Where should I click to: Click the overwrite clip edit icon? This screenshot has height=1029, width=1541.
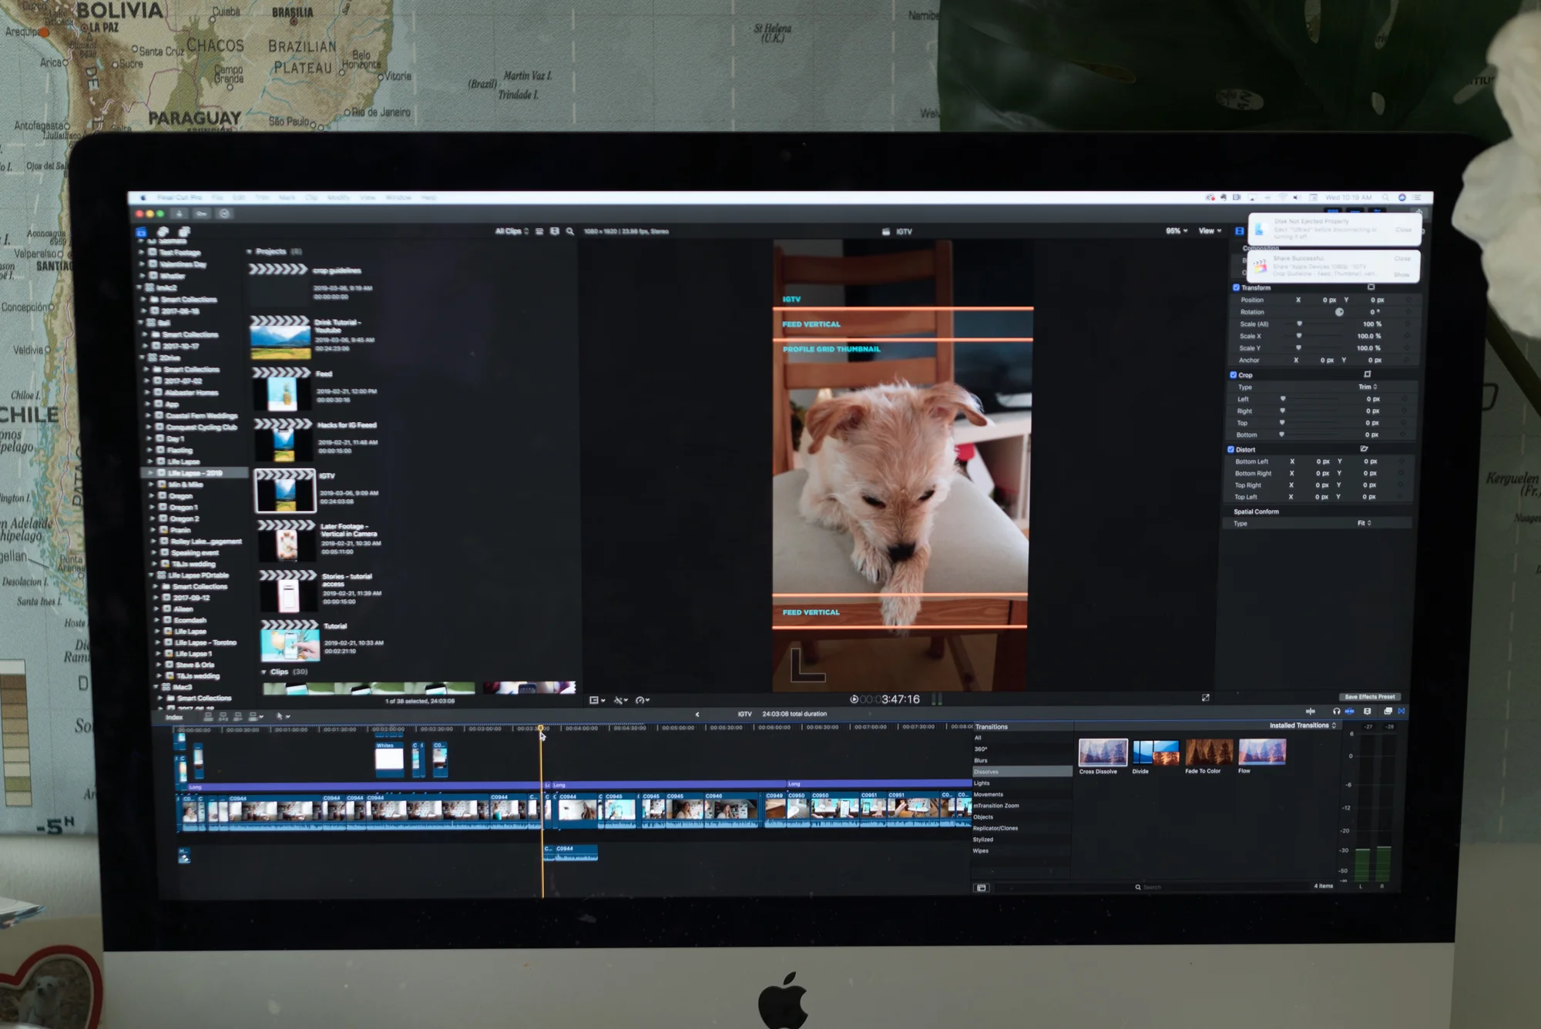[254, 716]
